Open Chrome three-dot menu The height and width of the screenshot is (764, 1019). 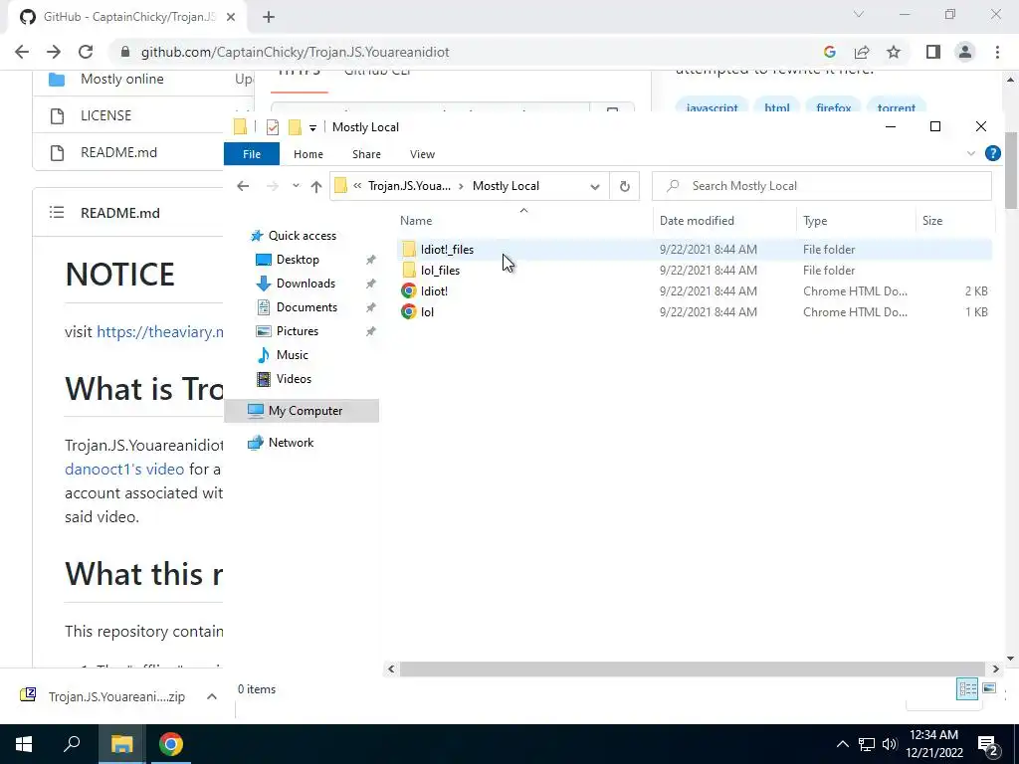pyautogui.click(x=997, y=52)
